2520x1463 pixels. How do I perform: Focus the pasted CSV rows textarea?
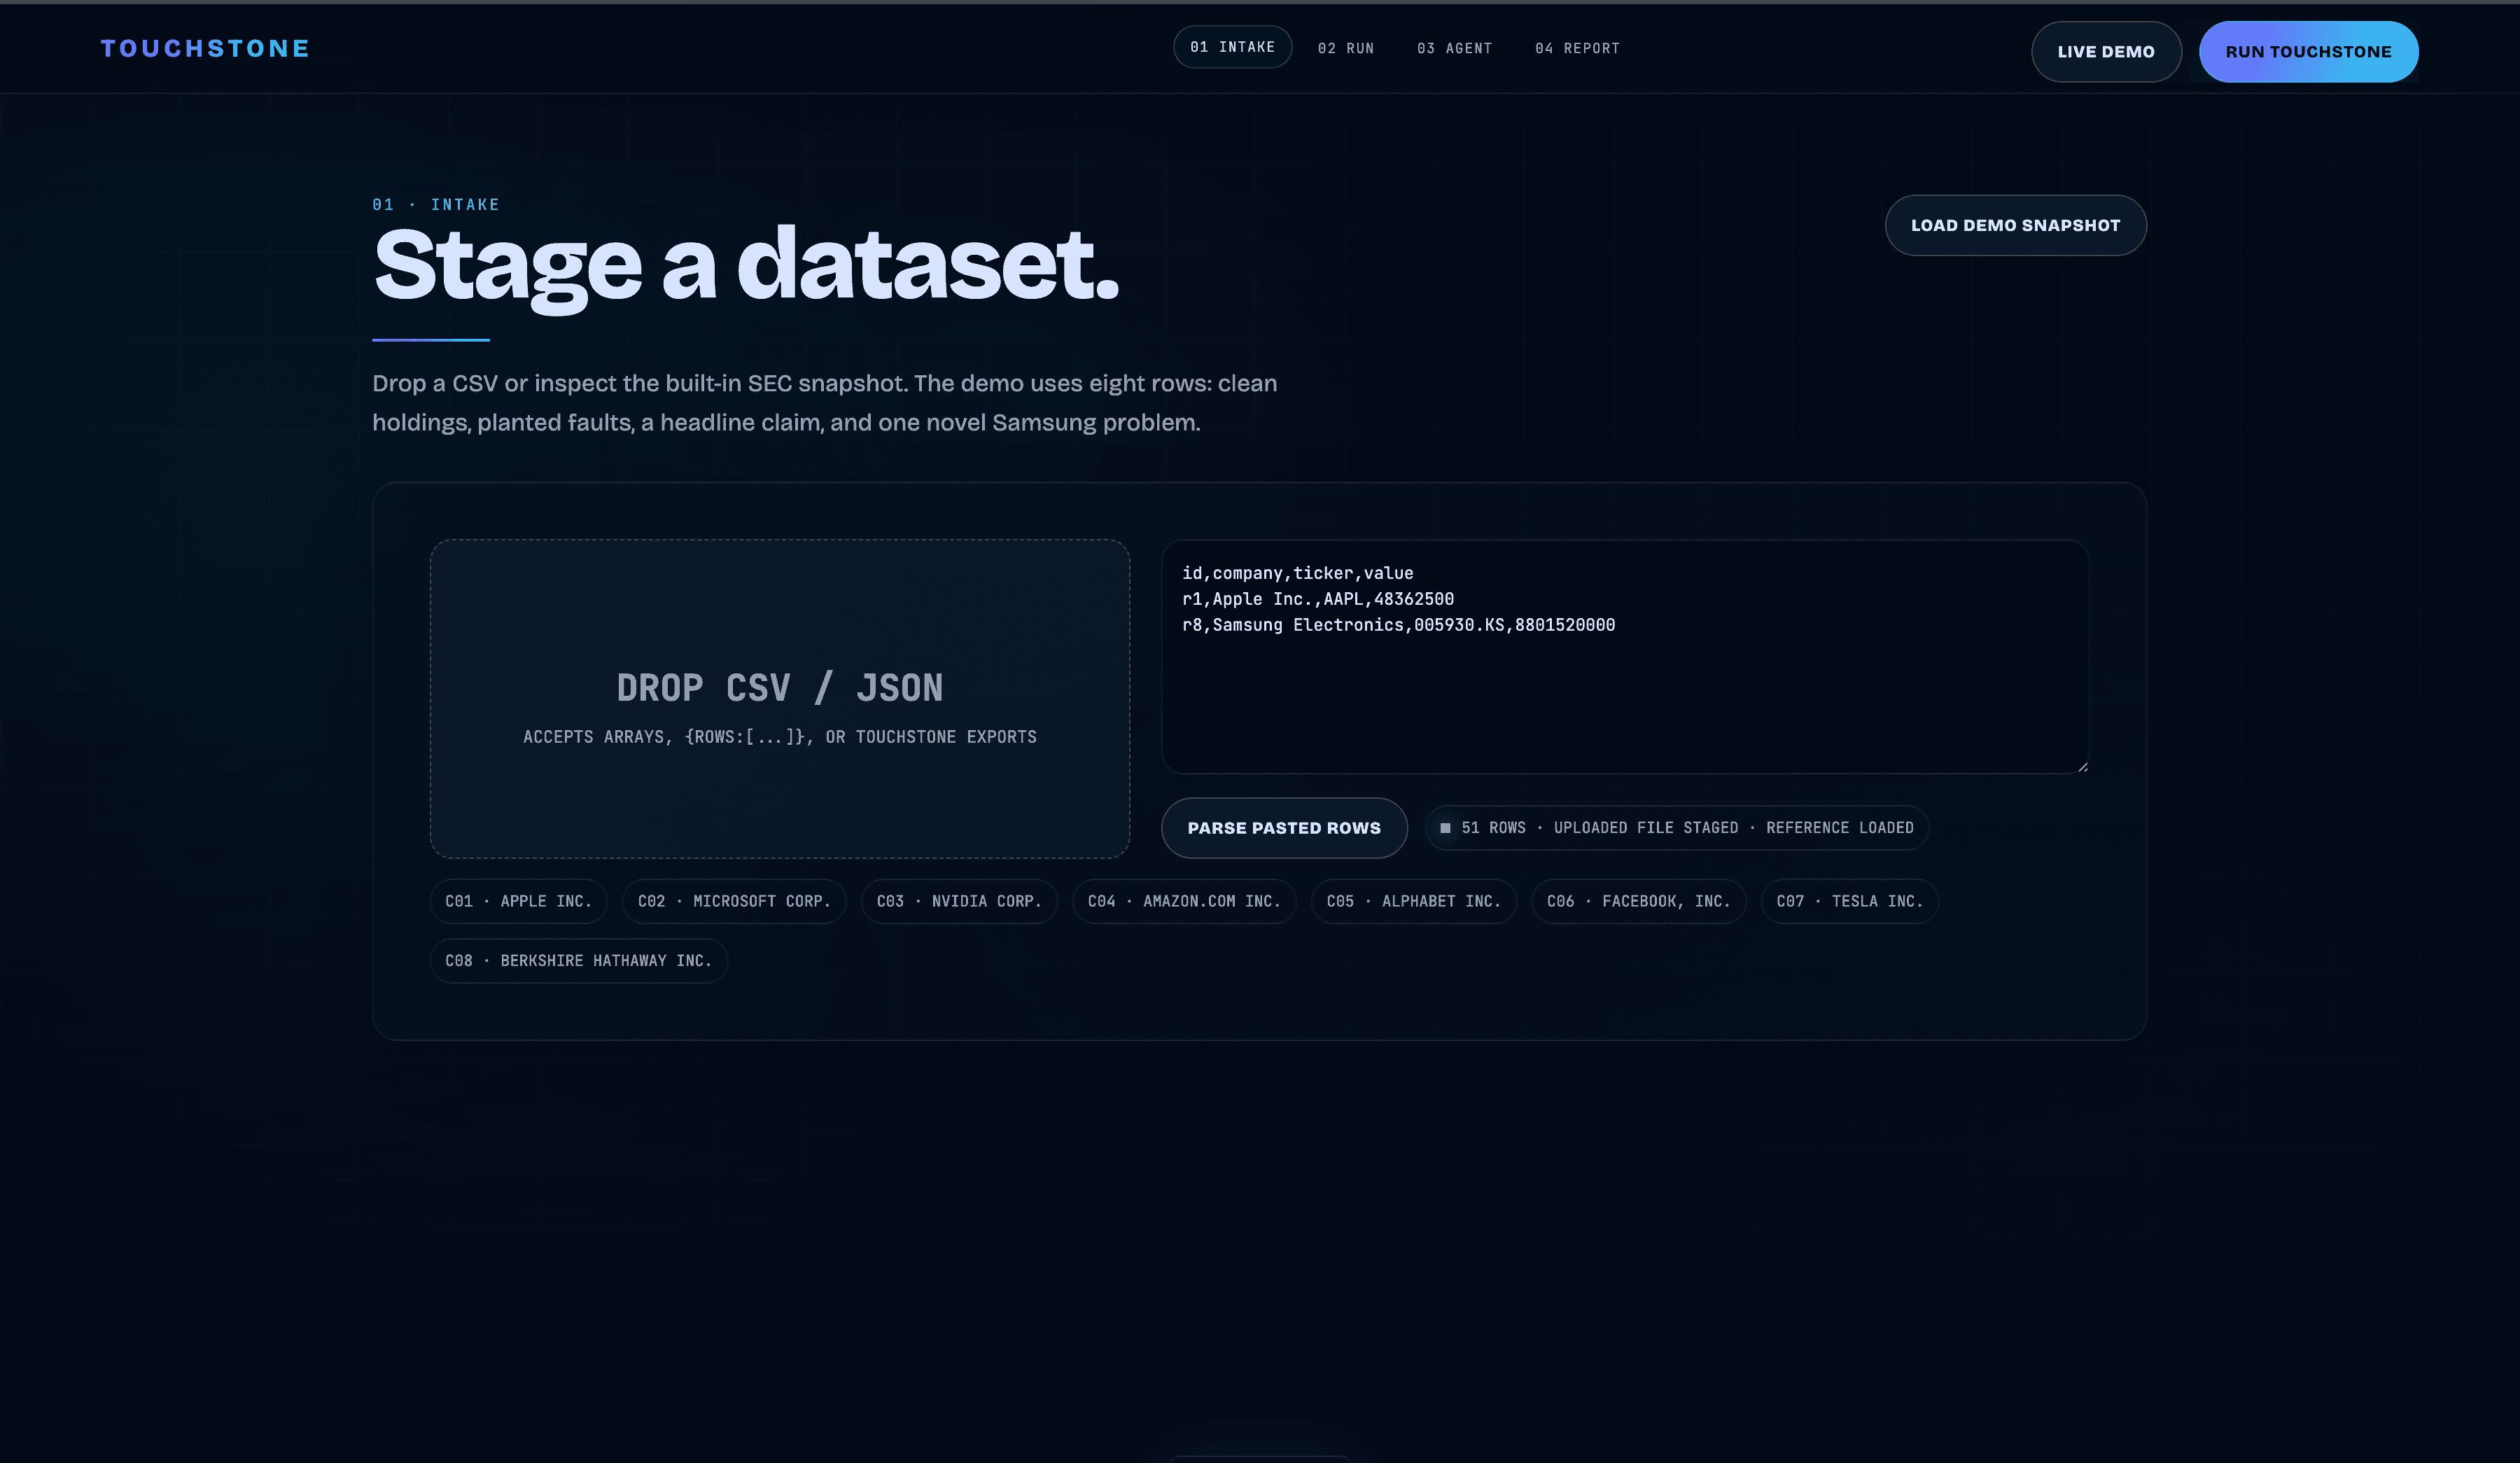[1625, 657]
